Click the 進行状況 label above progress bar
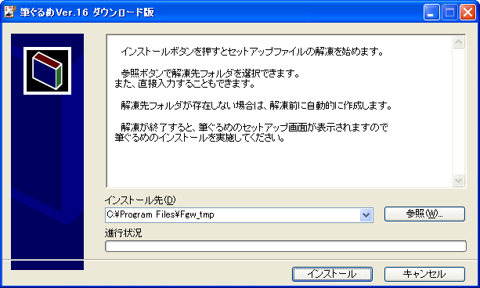 point(124,233)
